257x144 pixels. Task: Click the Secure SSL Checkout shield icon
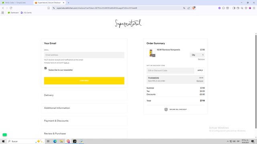166,109
